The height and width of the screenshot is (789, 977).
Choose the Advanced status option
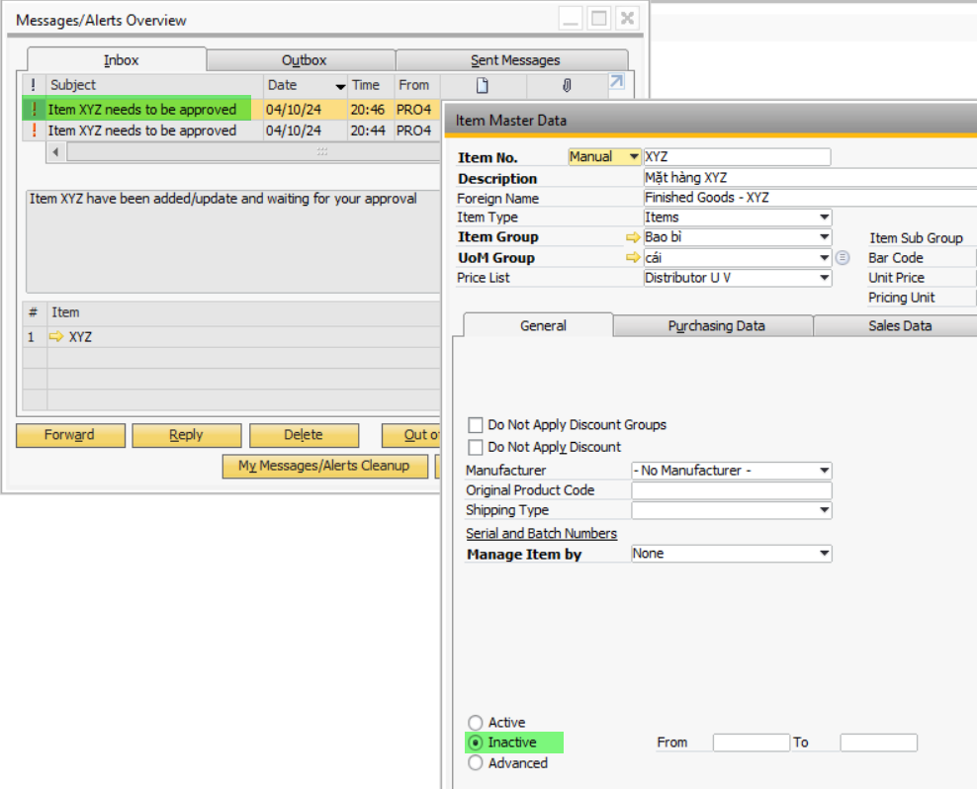click(x=476, y=762)
